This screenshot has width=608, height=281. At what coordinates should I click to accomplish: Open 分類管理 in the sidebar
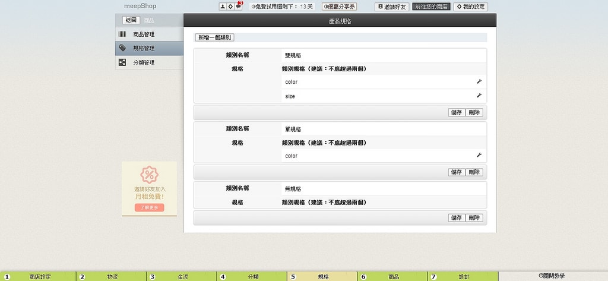point(144,62)
